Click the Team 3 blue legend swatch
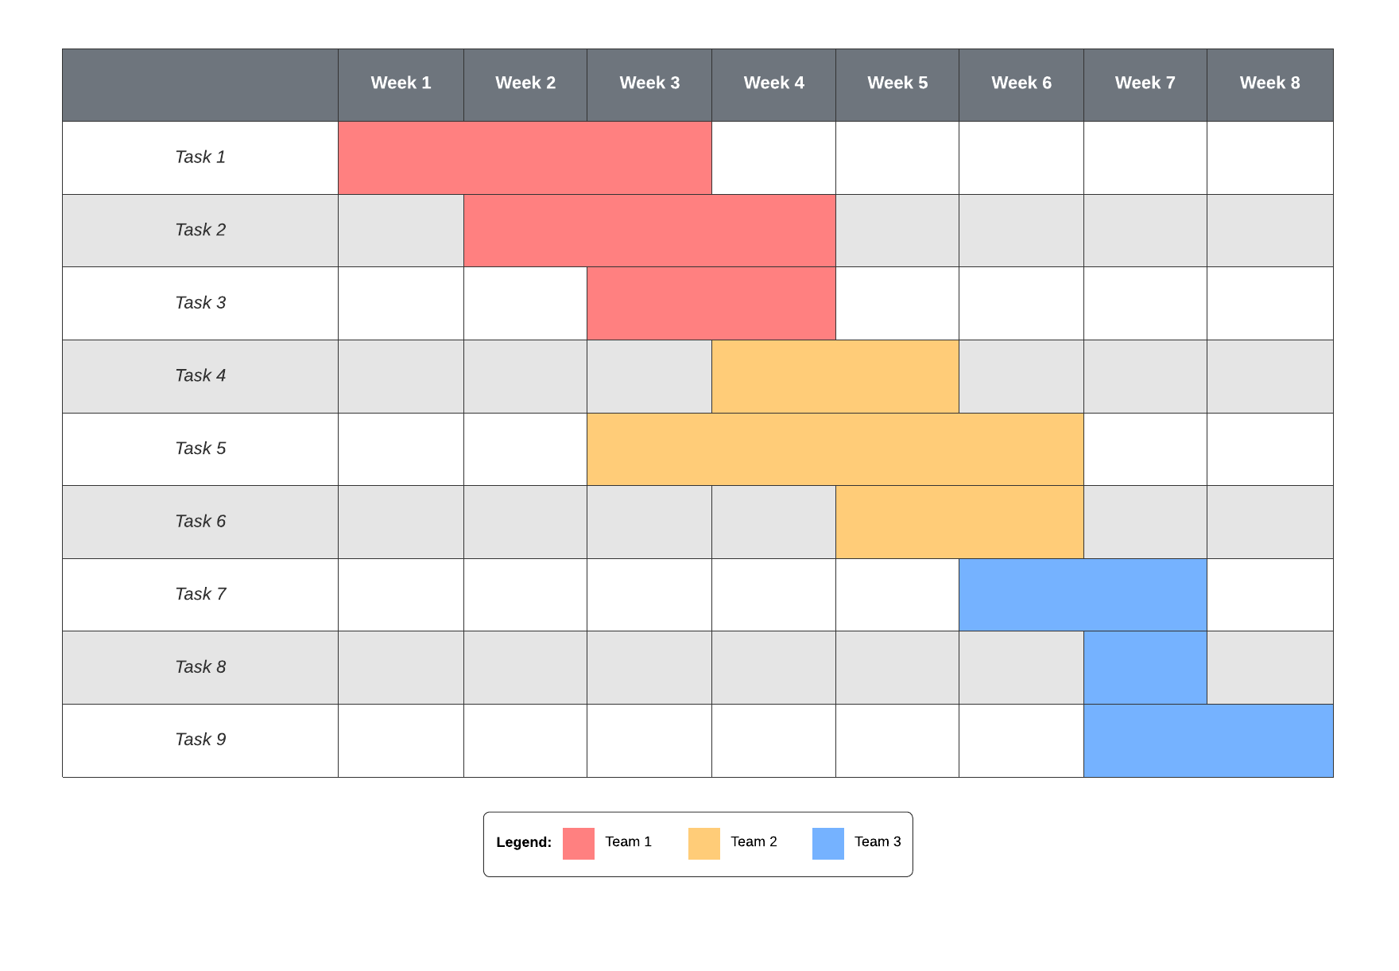This screenshot has width=1399, height=971. (x=827, y=843)
